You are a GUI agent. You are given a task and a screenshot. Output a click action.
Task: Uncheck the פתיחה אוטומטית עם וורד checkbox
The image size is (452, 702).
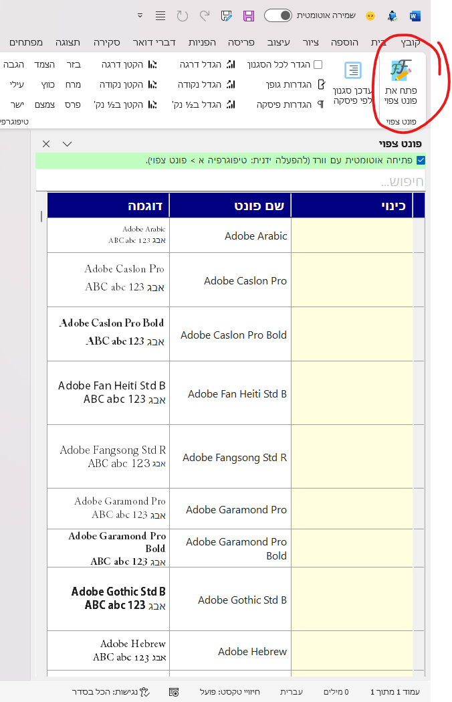(x=421, y=161)
